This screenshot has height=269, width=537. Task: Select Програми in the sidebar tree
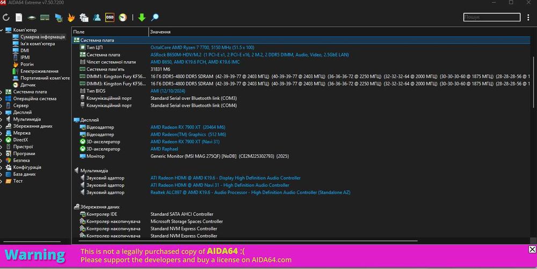click(x=24, y=154)
